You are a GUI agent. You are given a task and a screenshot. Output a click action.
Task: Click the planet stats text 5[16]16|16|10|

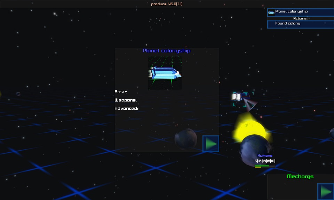pyautogui.click(x=265, y=161)
